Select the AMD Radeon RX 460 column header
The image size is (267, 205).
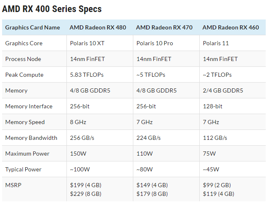(x=230, y=27)
